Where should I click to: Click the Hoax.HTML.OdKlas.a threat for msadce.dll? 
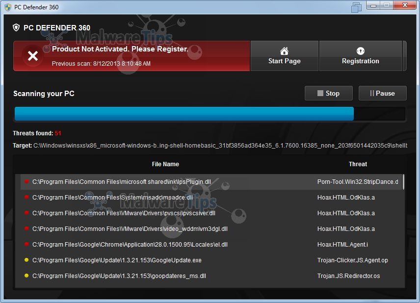point(346,198)
